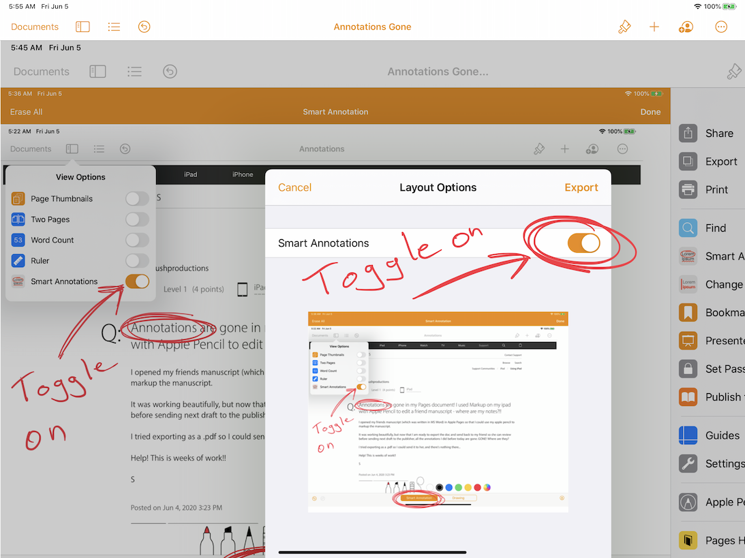The width and height of the screenshot is (745, 558).
Task: Tap Erase All in Smart Annotation bar
Action: pyautogui.click(x=26, y=112)
